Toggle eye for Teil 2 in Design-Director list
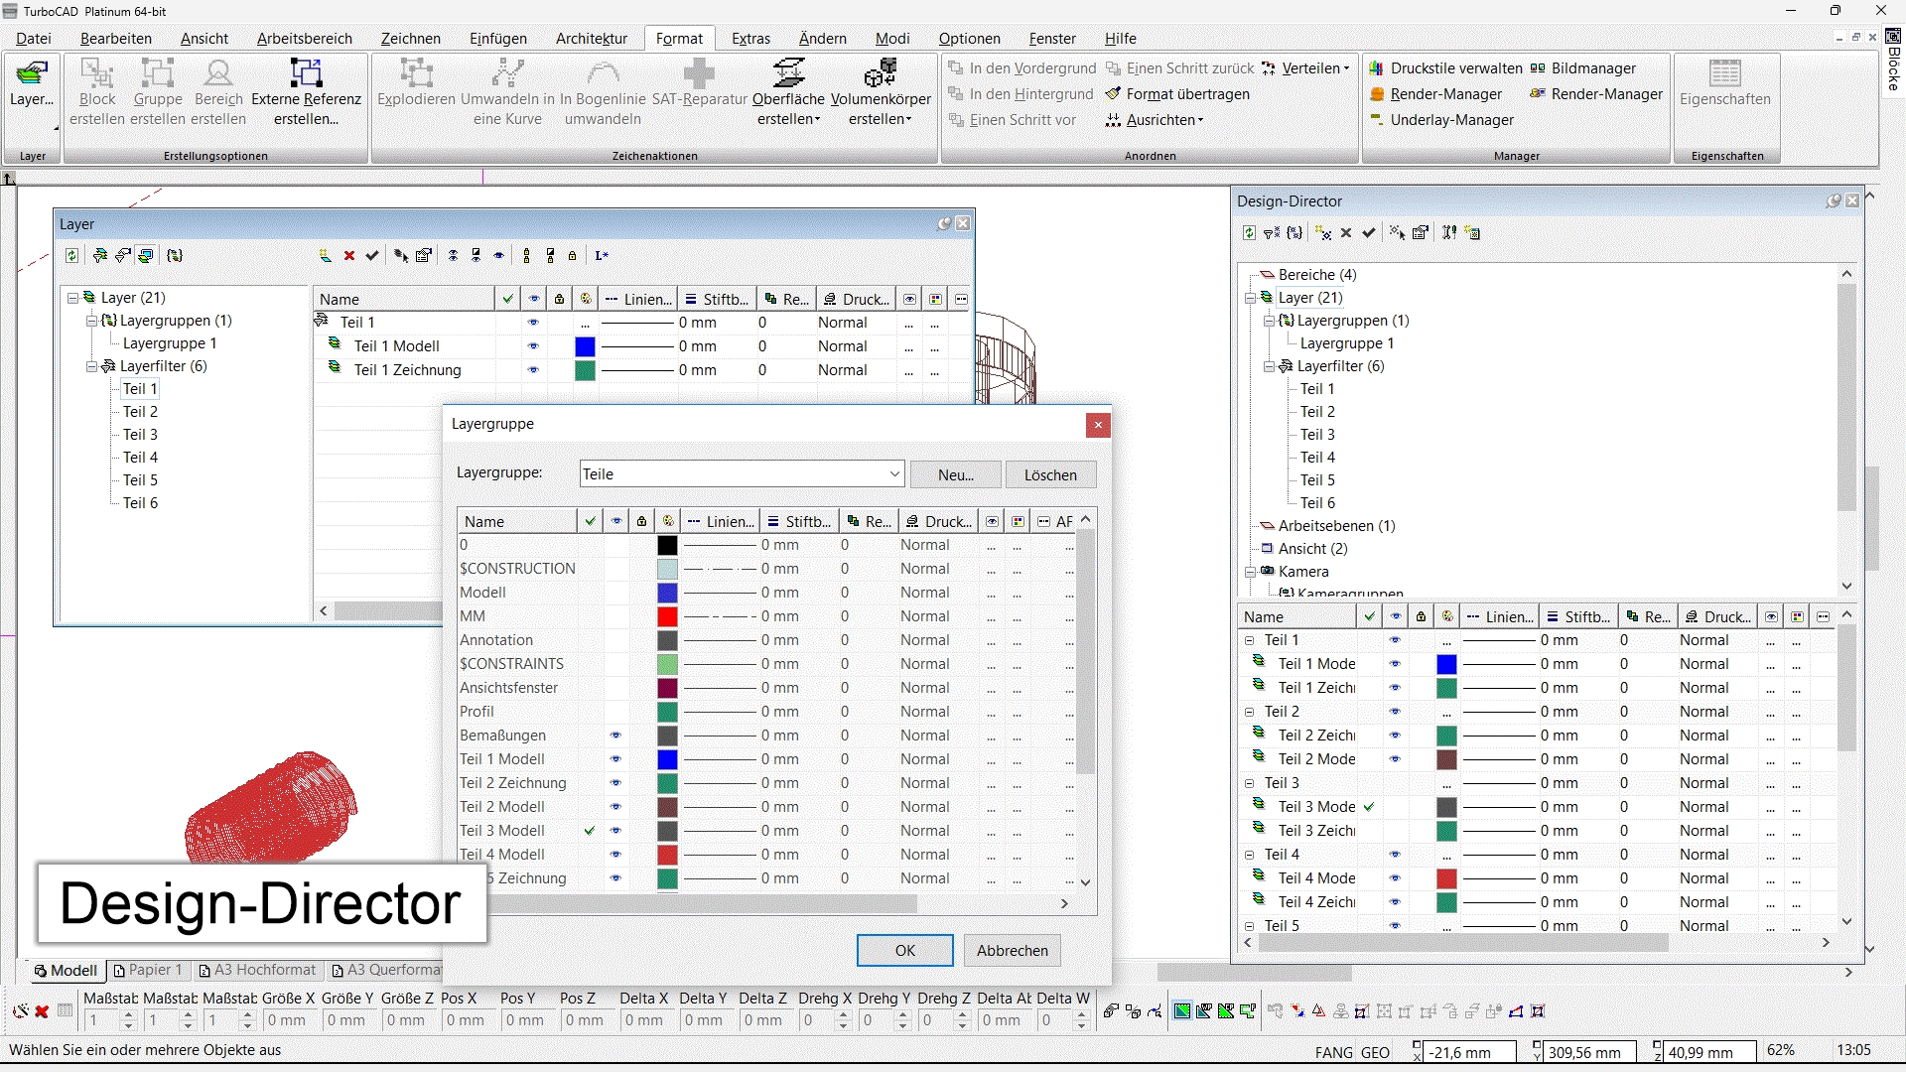 point(1395,712)
